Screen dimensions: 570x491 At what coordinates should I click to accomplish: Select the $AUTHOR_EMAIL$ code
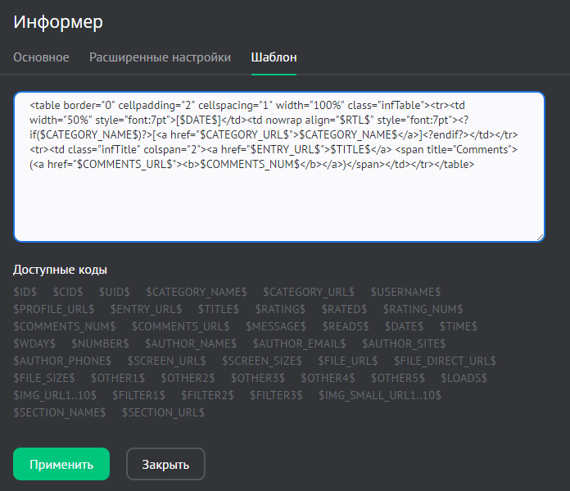[x=299, y=343]
